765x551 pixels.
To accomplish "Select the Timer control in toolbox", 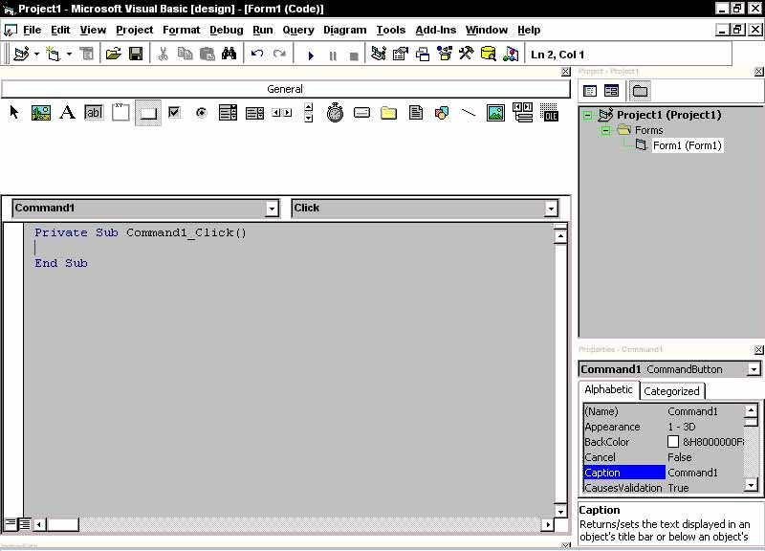I will point(335,113).
